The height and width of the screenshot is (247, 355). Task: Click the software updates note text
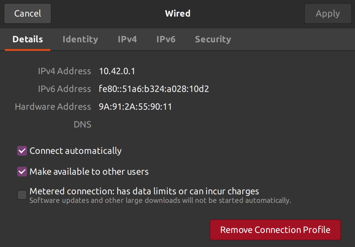coord(160,201)
